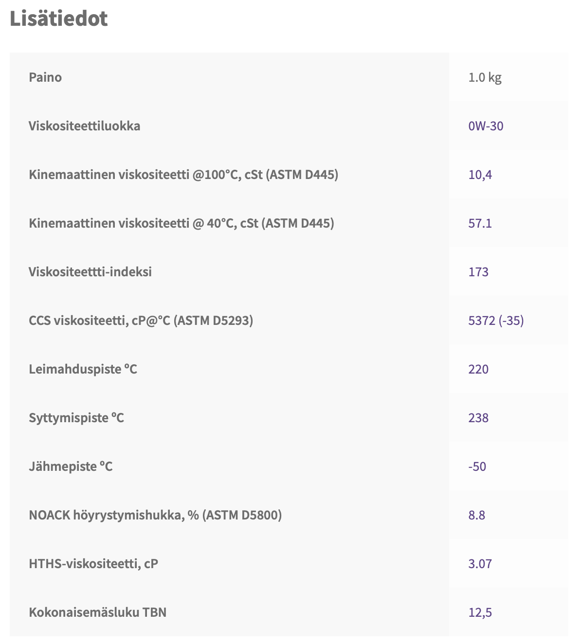Select the 12,5 TBN value link
Viewport: 581px width, 644px height.
(x=480, y=612)
